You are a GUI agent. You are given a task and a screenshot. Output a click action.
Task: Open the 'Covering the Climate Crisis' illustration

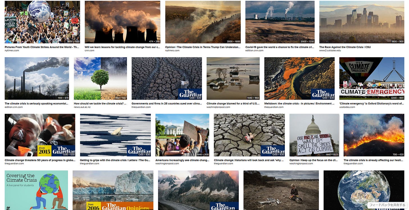coord(36,190)
